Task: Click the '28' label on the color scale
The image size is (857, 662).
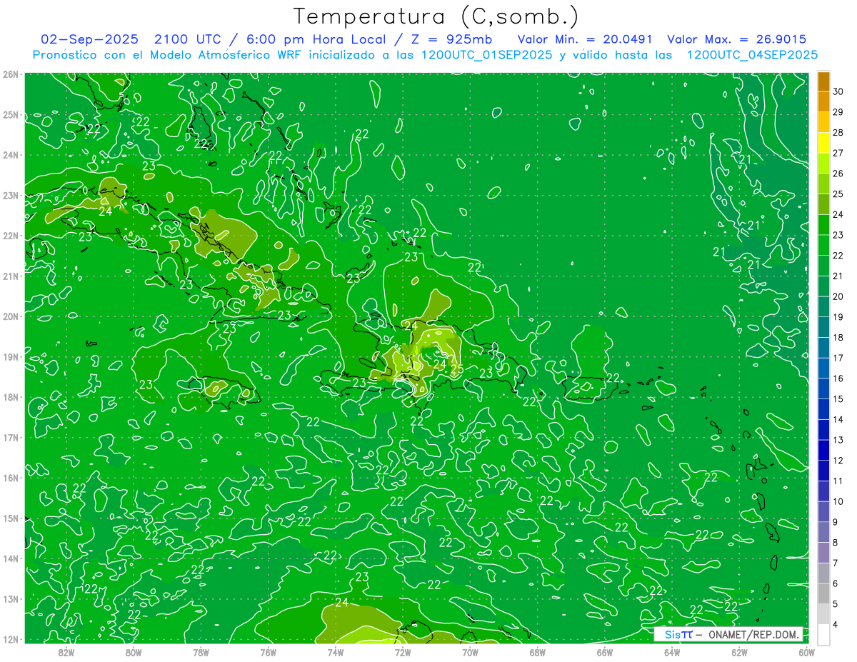Action: tap(838, 132)
